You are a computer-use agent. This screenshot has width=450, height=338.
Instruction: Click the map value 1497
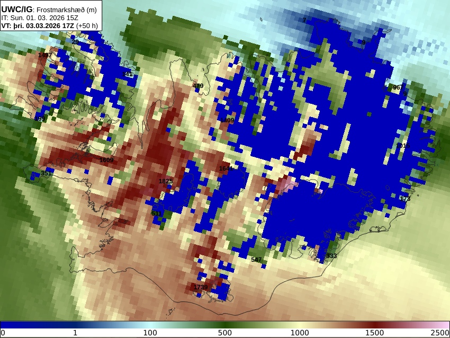tap(45, 55)
